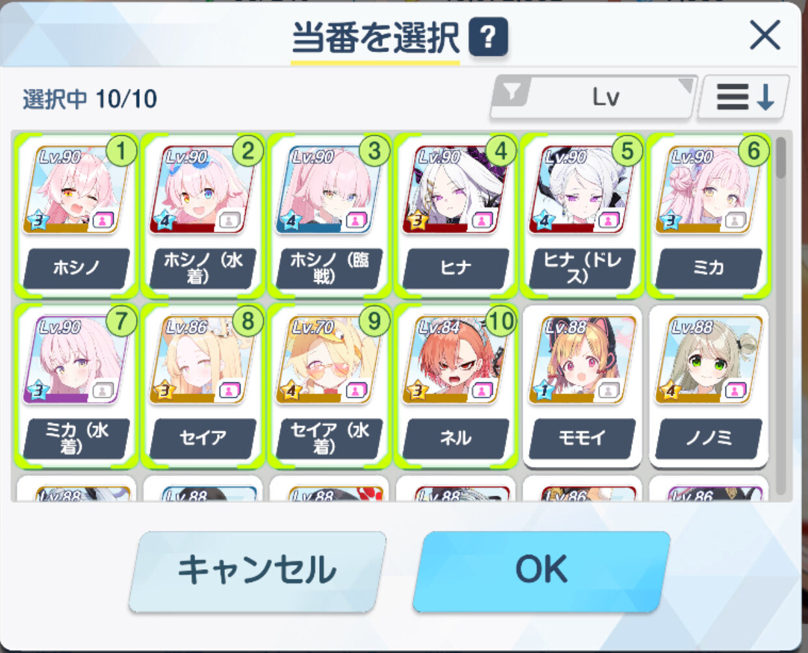Click the 当番を選択 title tab

point(375,38)
